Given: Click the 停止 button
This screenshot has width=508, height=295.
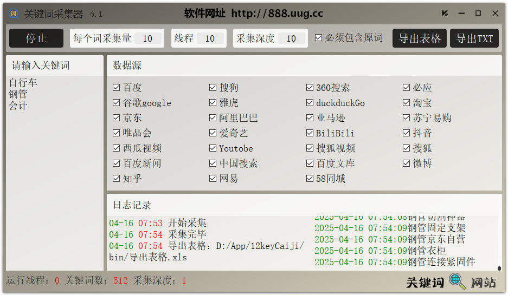Looking at the screenshot, I should pos(36,38).
